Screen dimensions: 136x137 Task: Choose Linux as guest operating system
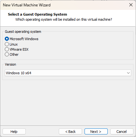(7, 44)
